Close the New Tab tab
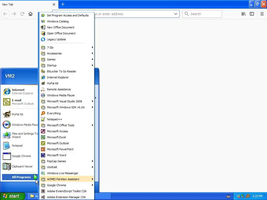Viewport: 267px width, 200px height. [x=54, y=4]
